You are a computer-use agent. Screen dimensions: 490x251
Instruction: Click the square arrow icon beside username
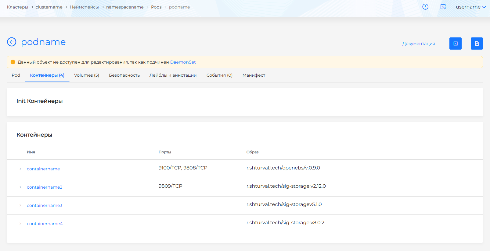tap(443, 7)
